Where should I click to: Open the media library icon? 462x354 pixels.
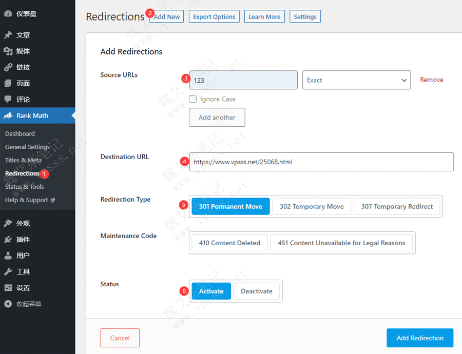[x=8, y=51]
